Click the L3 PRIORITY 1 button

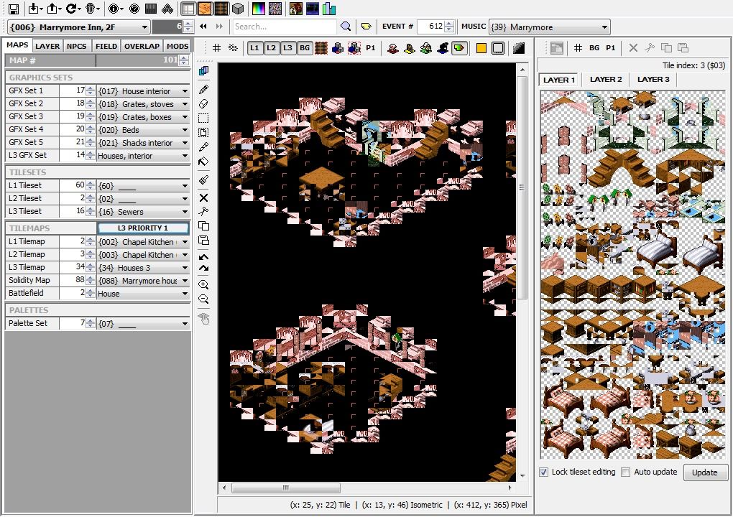[x=143, y=228]
